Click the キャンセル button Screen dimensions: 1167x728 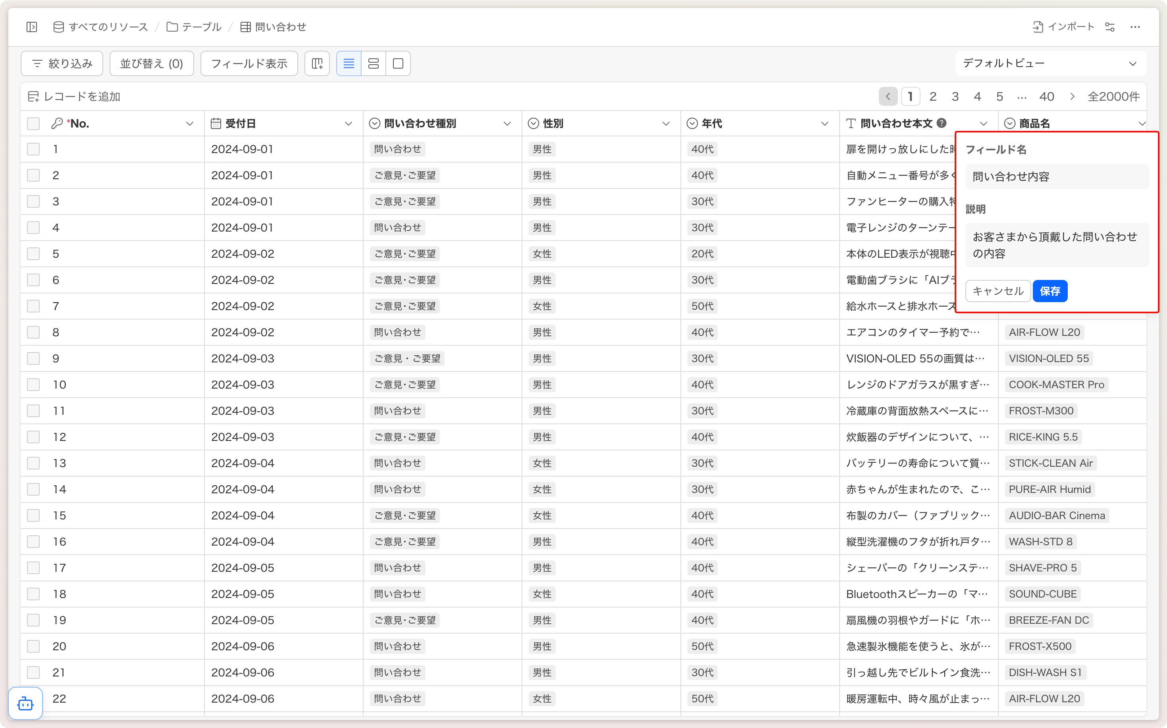(x=998, y=291)
